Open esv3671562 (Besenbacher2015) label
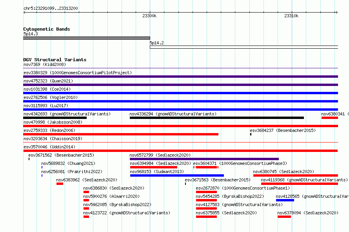Viewport: 349px width, 232px height. (x=61, y=155)
